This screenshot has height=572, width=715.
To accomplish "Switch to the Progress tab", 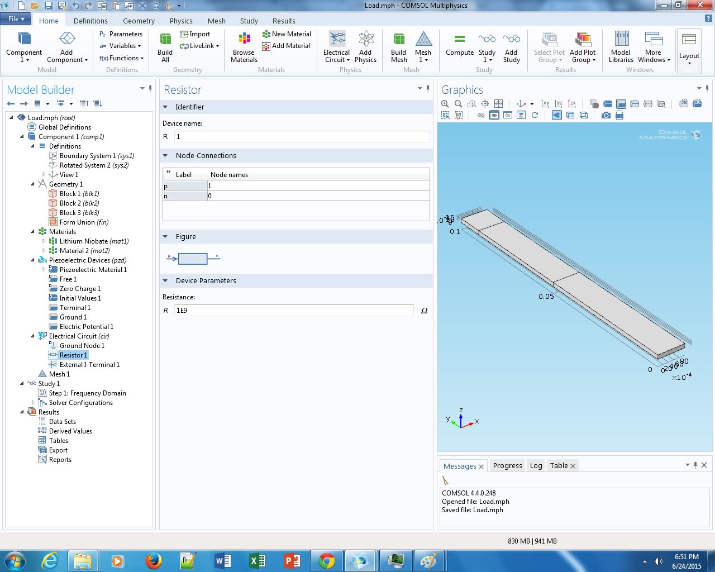I will pyautogui.click(x=507, y=466).
